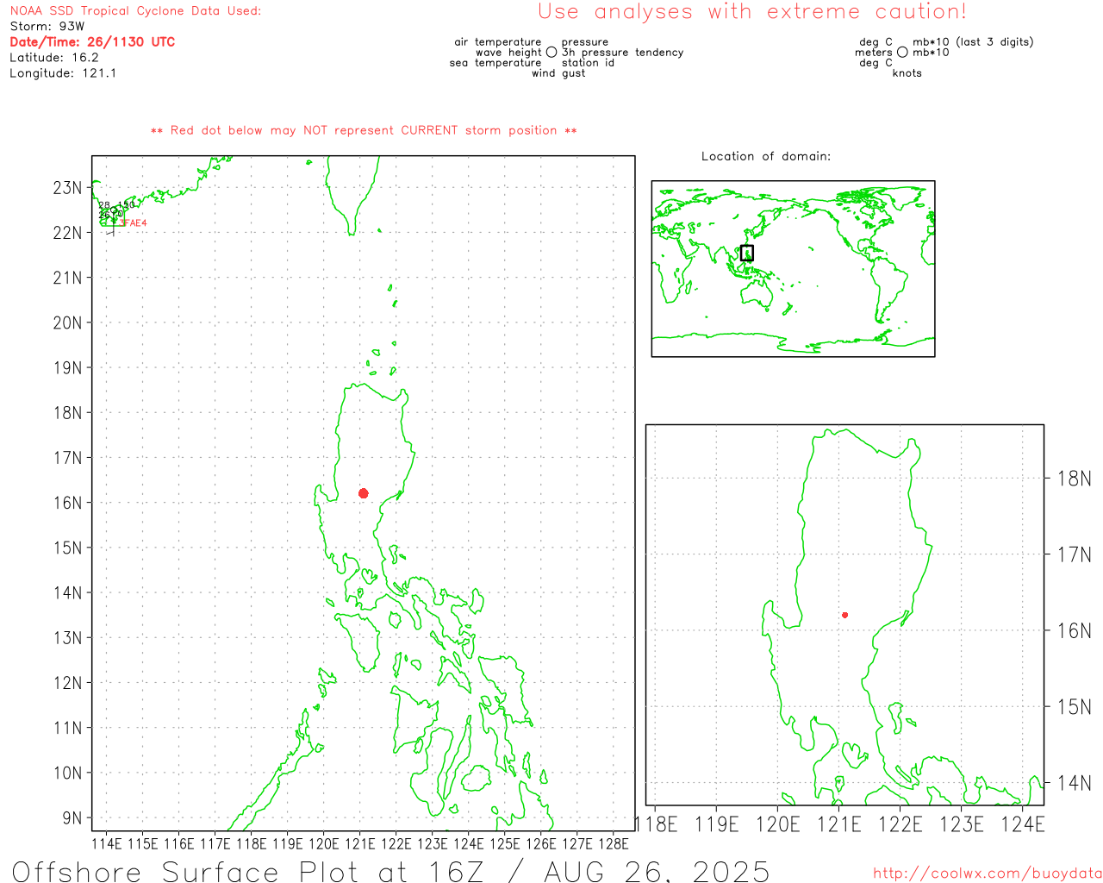Click the legend circle beside 'wave height'

551,52
